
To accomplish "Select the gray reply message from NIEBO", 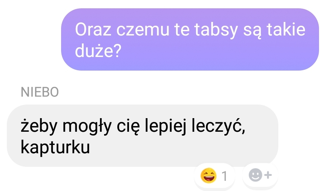I will (143, 136).
